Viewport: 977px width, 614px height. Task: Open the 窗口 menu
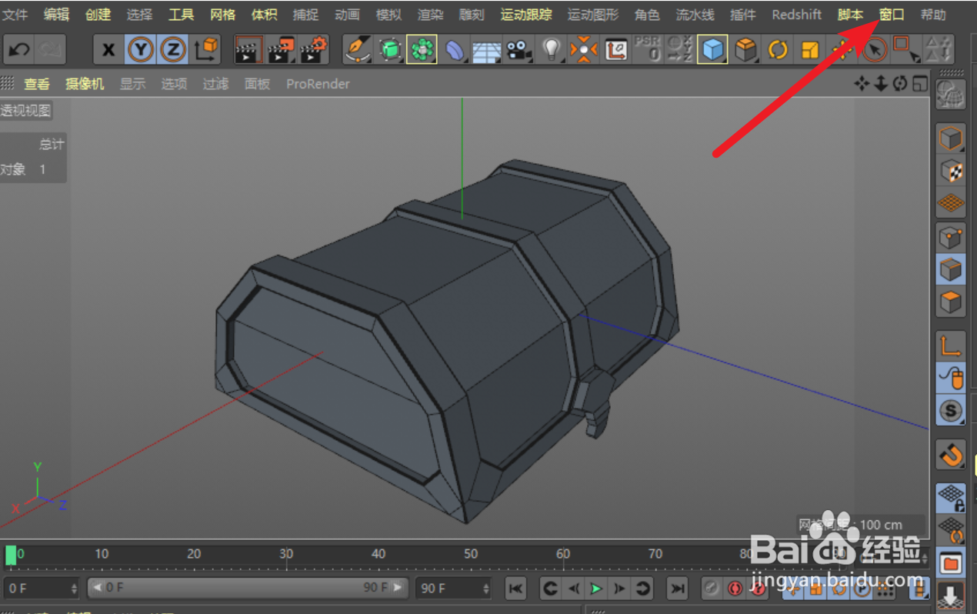pyautogui.click(x=892, y=15)
